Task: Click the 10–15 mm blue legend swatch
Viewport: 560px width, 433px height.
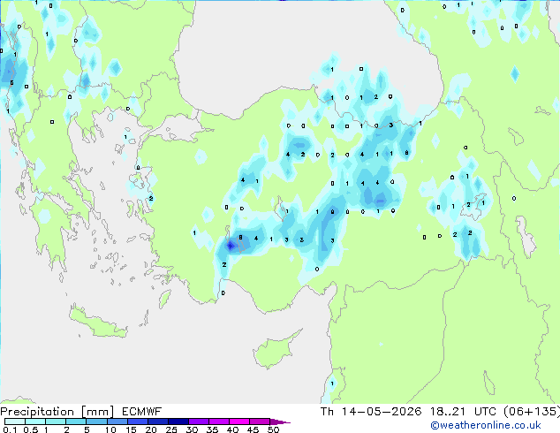Action: coord(117,422)
